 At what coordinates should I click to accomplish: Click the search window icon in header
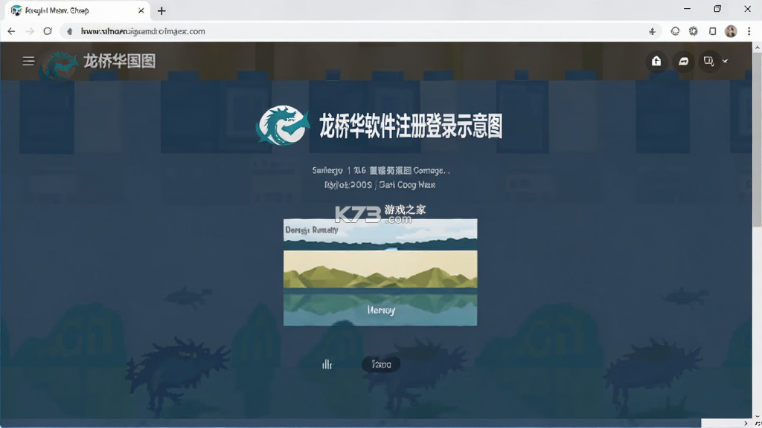(708, 61)
